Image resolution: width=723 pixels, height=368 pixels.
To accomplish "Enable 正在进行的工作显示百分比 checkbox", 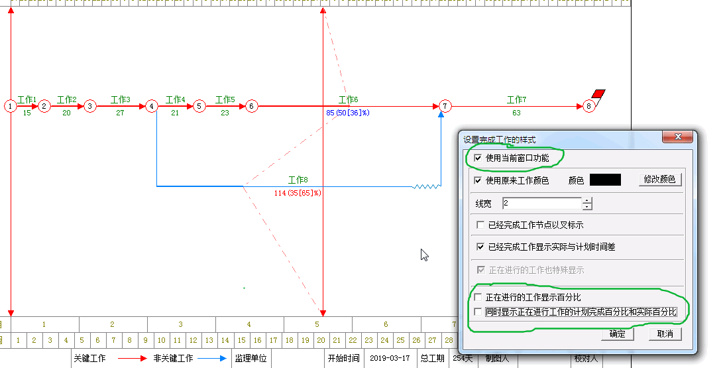I will tap(478, 298).
